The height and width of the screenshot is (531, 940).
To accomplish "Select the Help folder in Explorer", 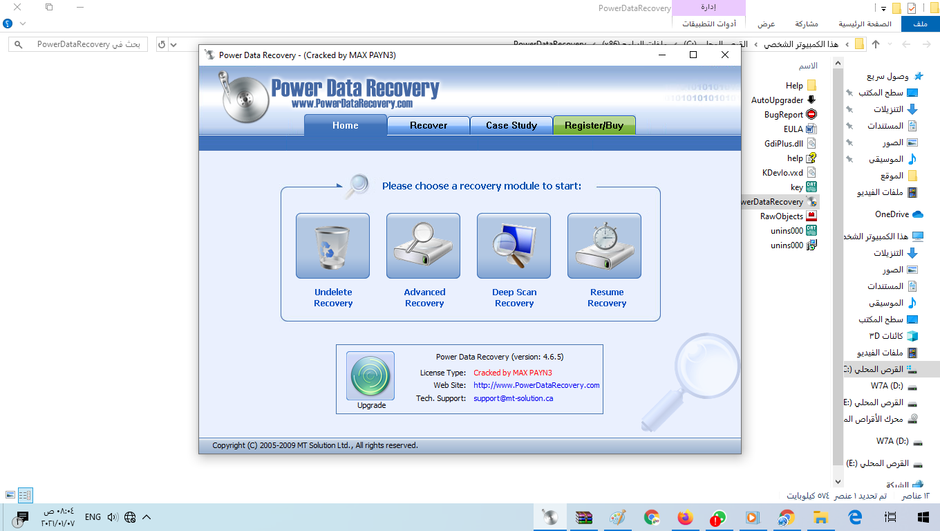I will point(801,86).
